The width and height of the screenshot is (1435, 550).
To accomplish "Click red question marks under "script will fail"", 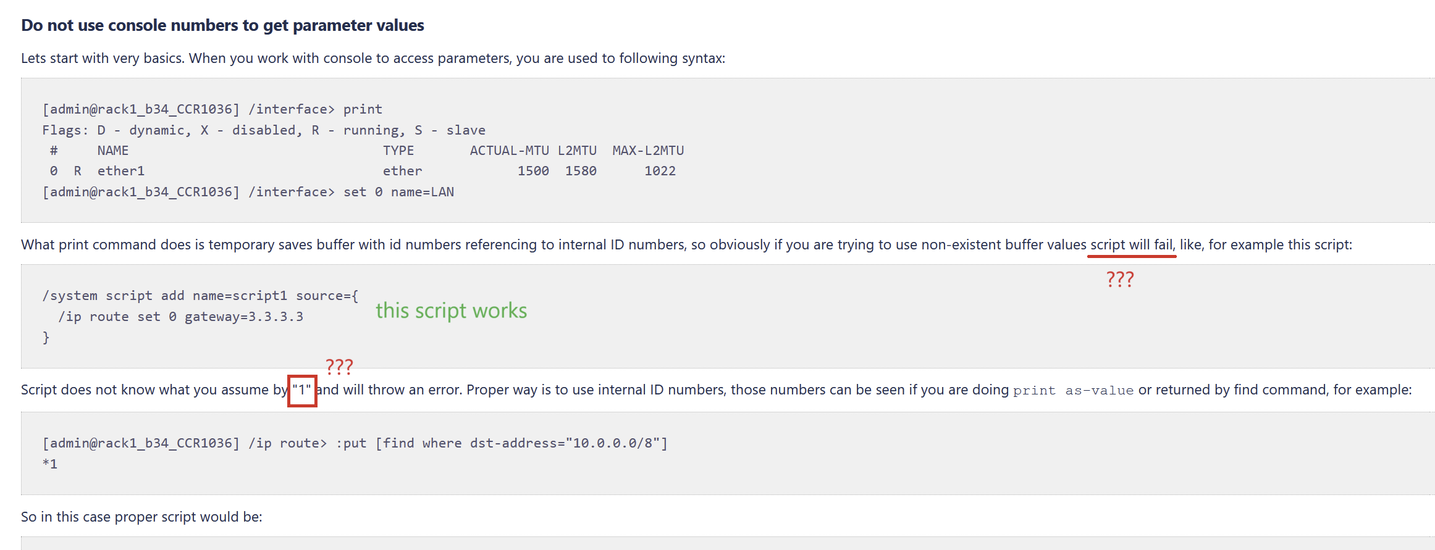I will tap(1120, 280).
